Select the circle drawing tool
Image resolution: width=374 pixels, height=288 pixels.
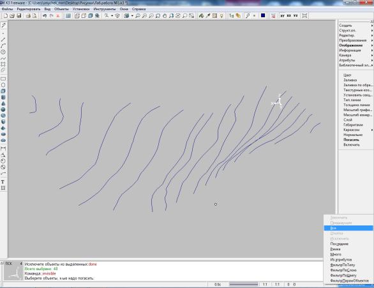[3, 52]
